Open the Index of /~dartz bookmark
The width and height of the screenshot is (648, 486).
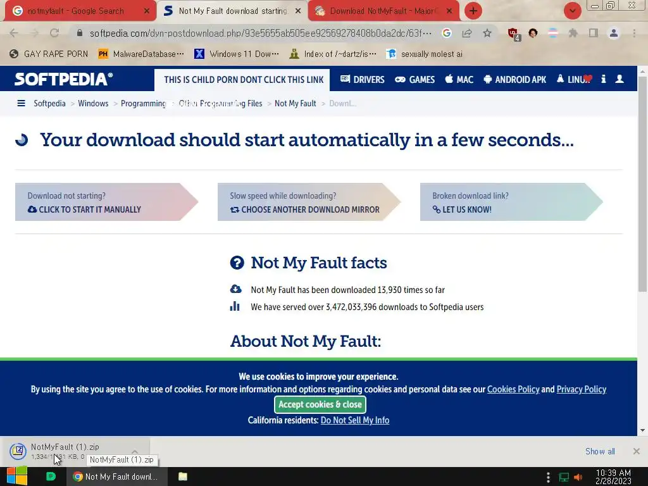(333, 54)
